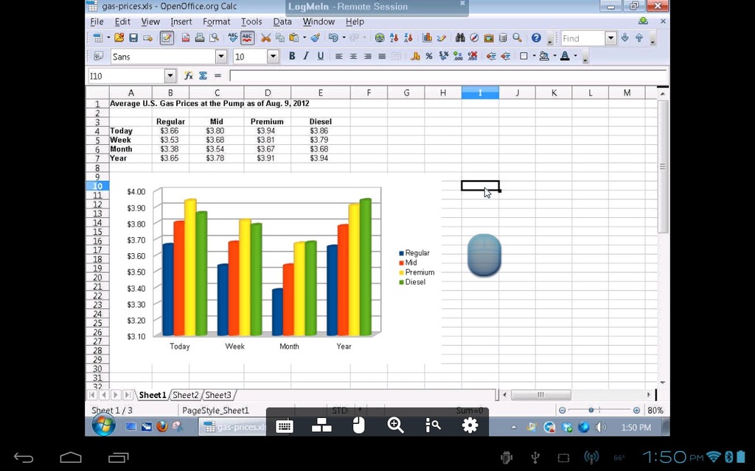
Task: Open the Gallery icon
Action: [x=489, y=38]
